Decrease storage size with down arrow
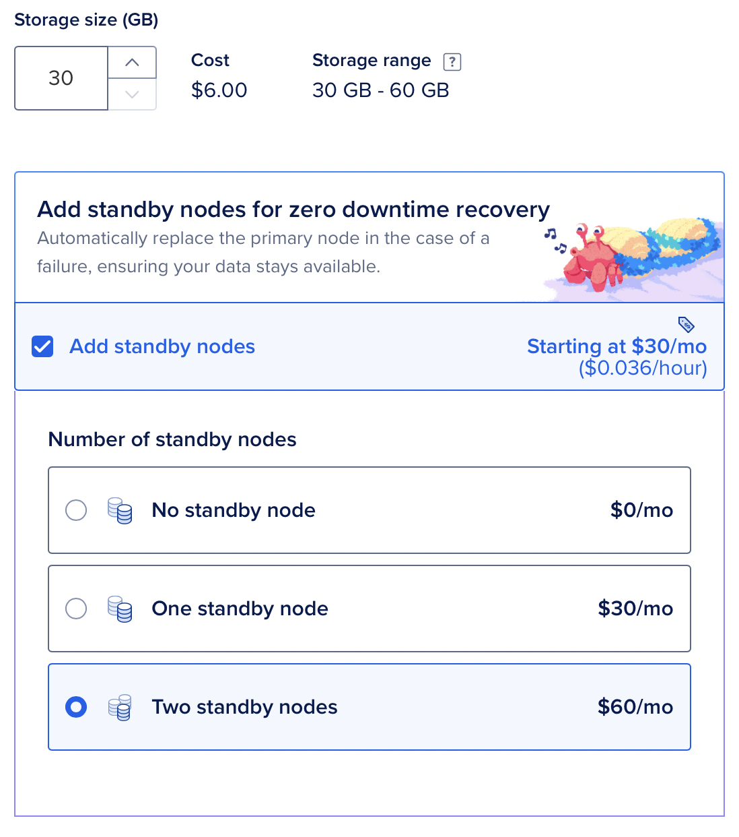The height and width of the screenshot is (837, 739). [132, 94]
